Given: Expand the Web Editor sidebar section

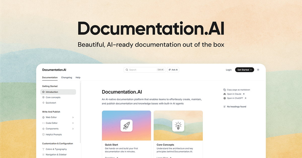Looking at the screenshot, I should [73, 117].
